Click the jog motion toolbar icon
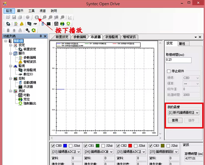Image resolution: width=205 pixels, height=165 pixels. 56,24
